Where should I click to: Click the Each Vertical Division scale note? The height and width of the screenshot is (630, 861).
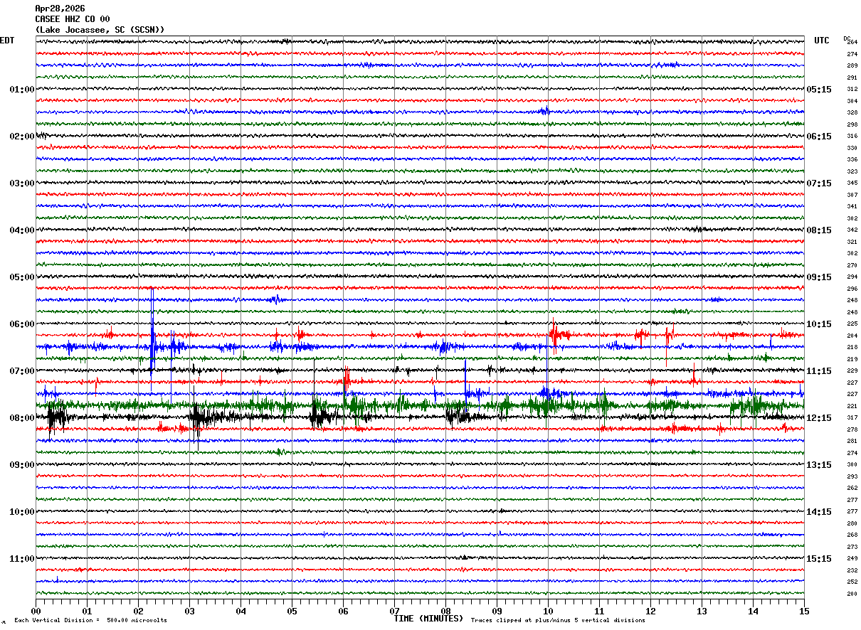pyautogui.click(x=90, y=621)
